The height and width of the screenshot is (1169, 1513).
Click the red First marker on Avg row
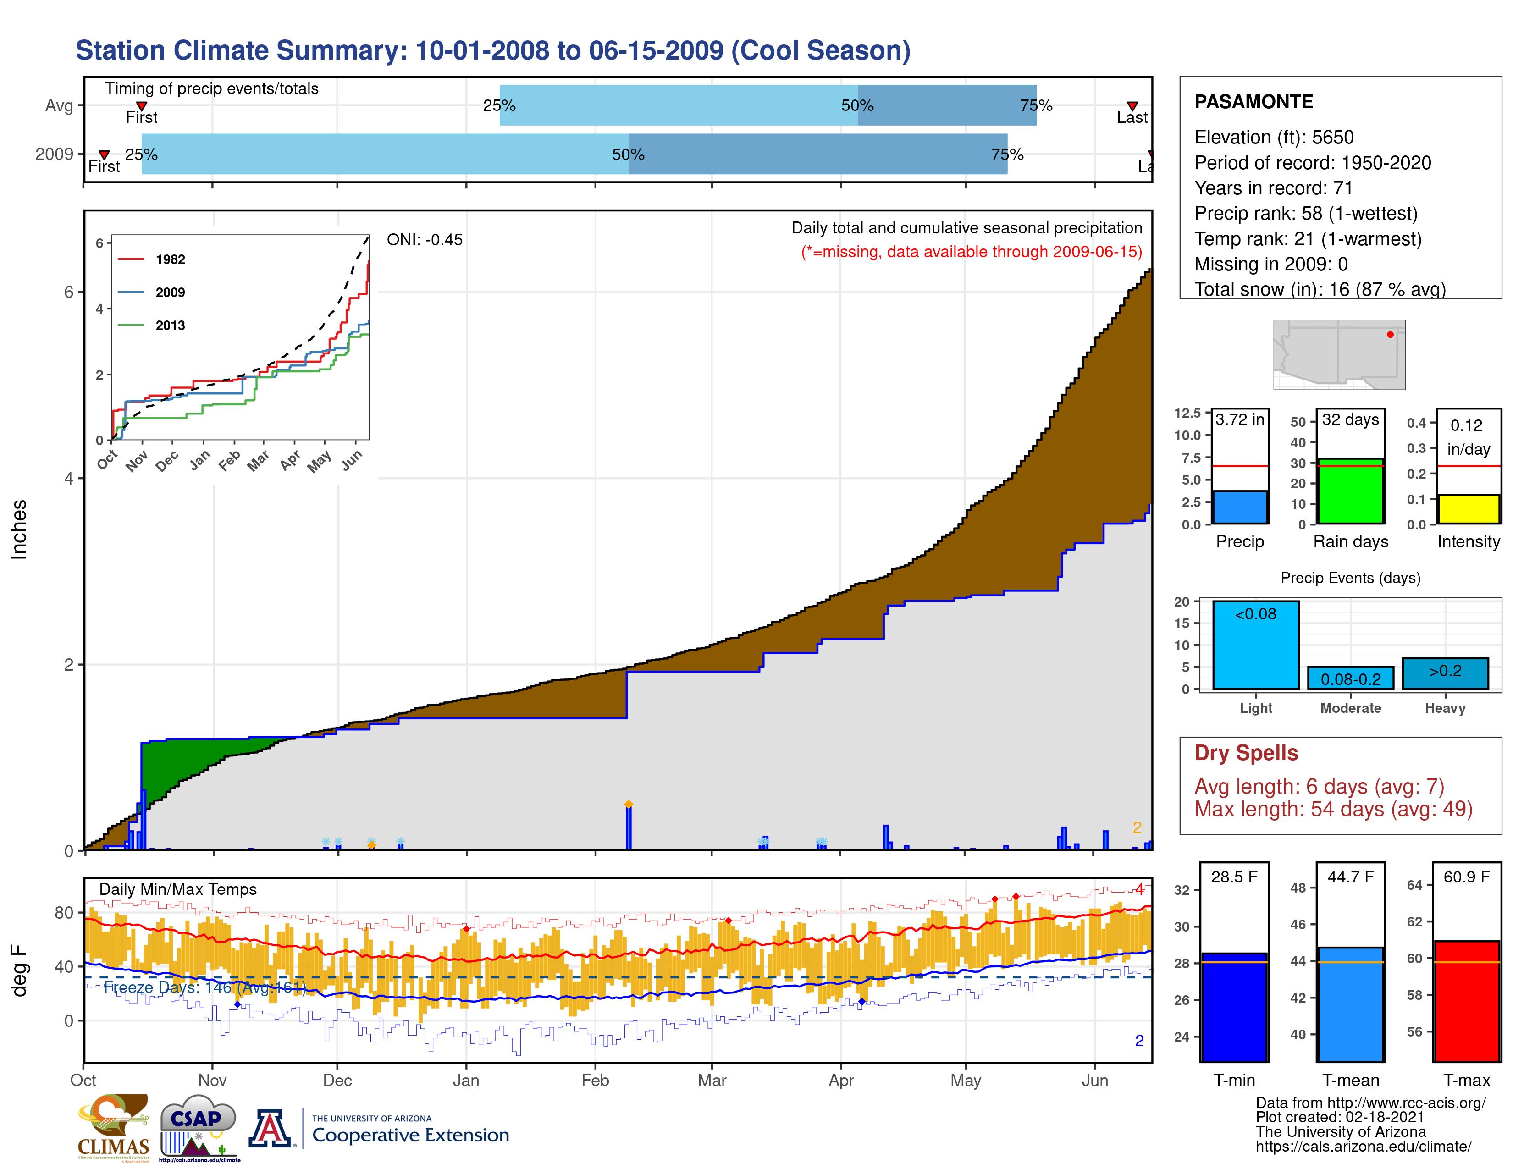pos(141,106)
